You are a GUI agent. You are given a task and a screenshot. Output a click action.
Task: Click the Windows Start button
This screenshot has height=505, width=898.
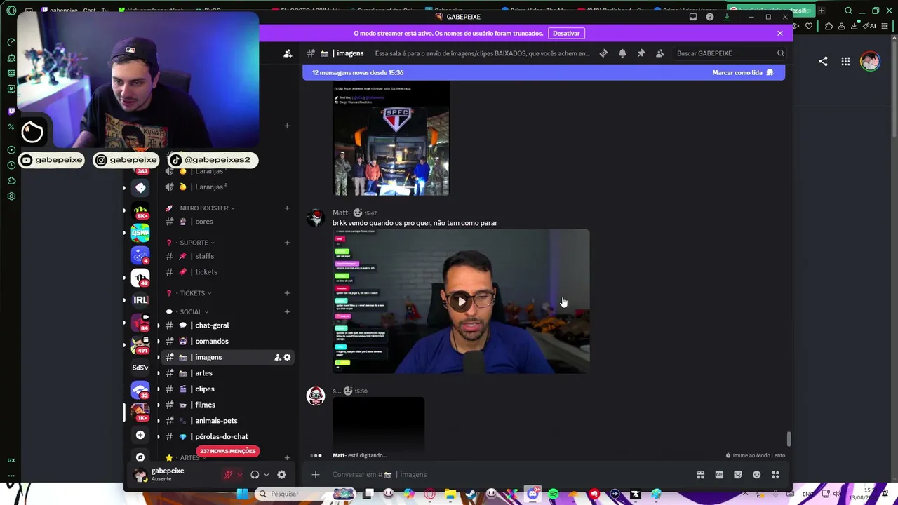[243, 494]
